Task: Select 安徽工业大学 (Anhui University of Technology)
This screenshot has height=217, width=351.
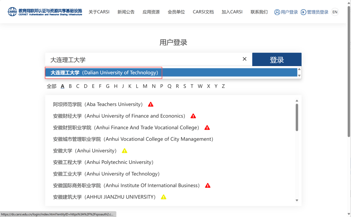Action: [106, 174]
